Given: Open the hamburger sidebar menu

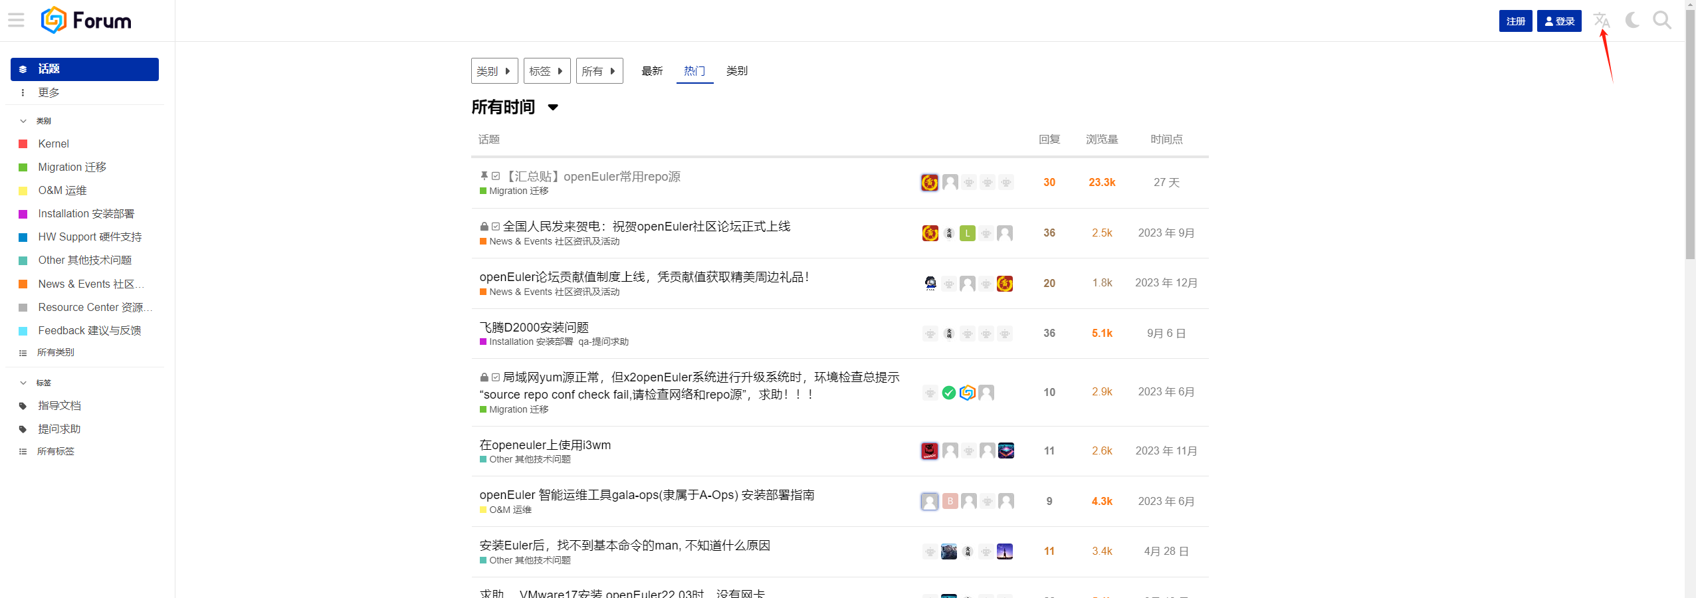Looking at the screenshot, I should coord(16,20).
